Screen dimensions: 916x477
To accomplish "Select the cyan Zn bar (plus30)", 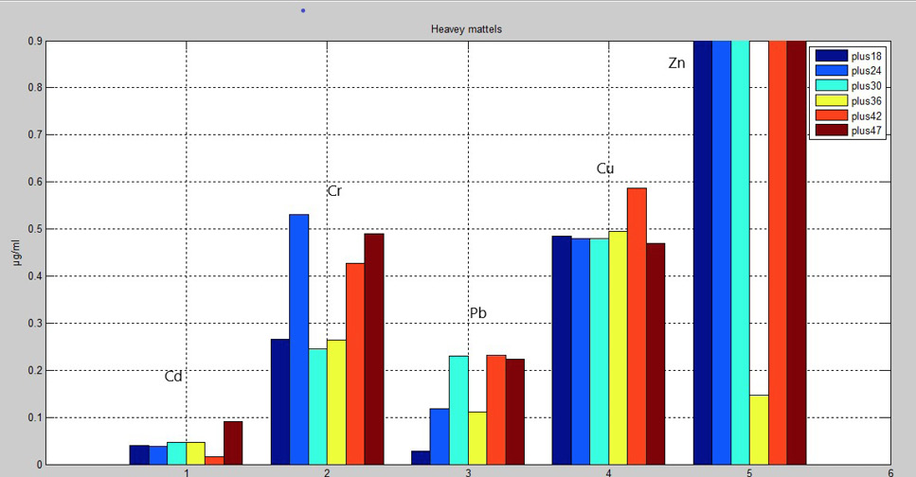I will (x=740, y=253).
